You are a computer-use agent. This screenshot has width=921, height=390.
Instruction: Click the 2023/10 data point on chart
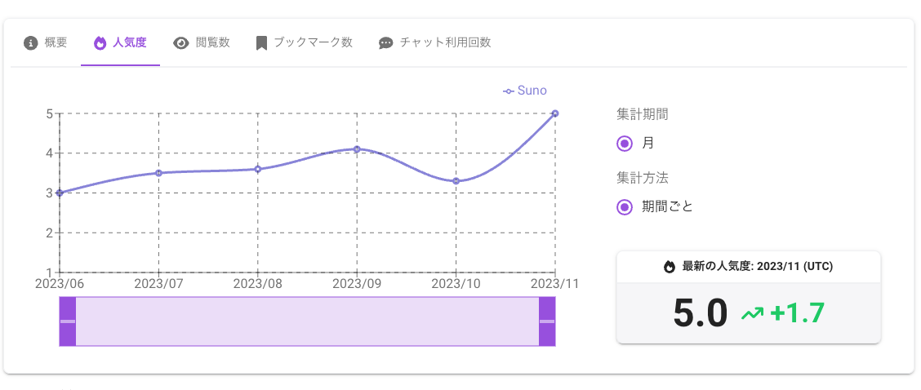click(x=456, y=181)
